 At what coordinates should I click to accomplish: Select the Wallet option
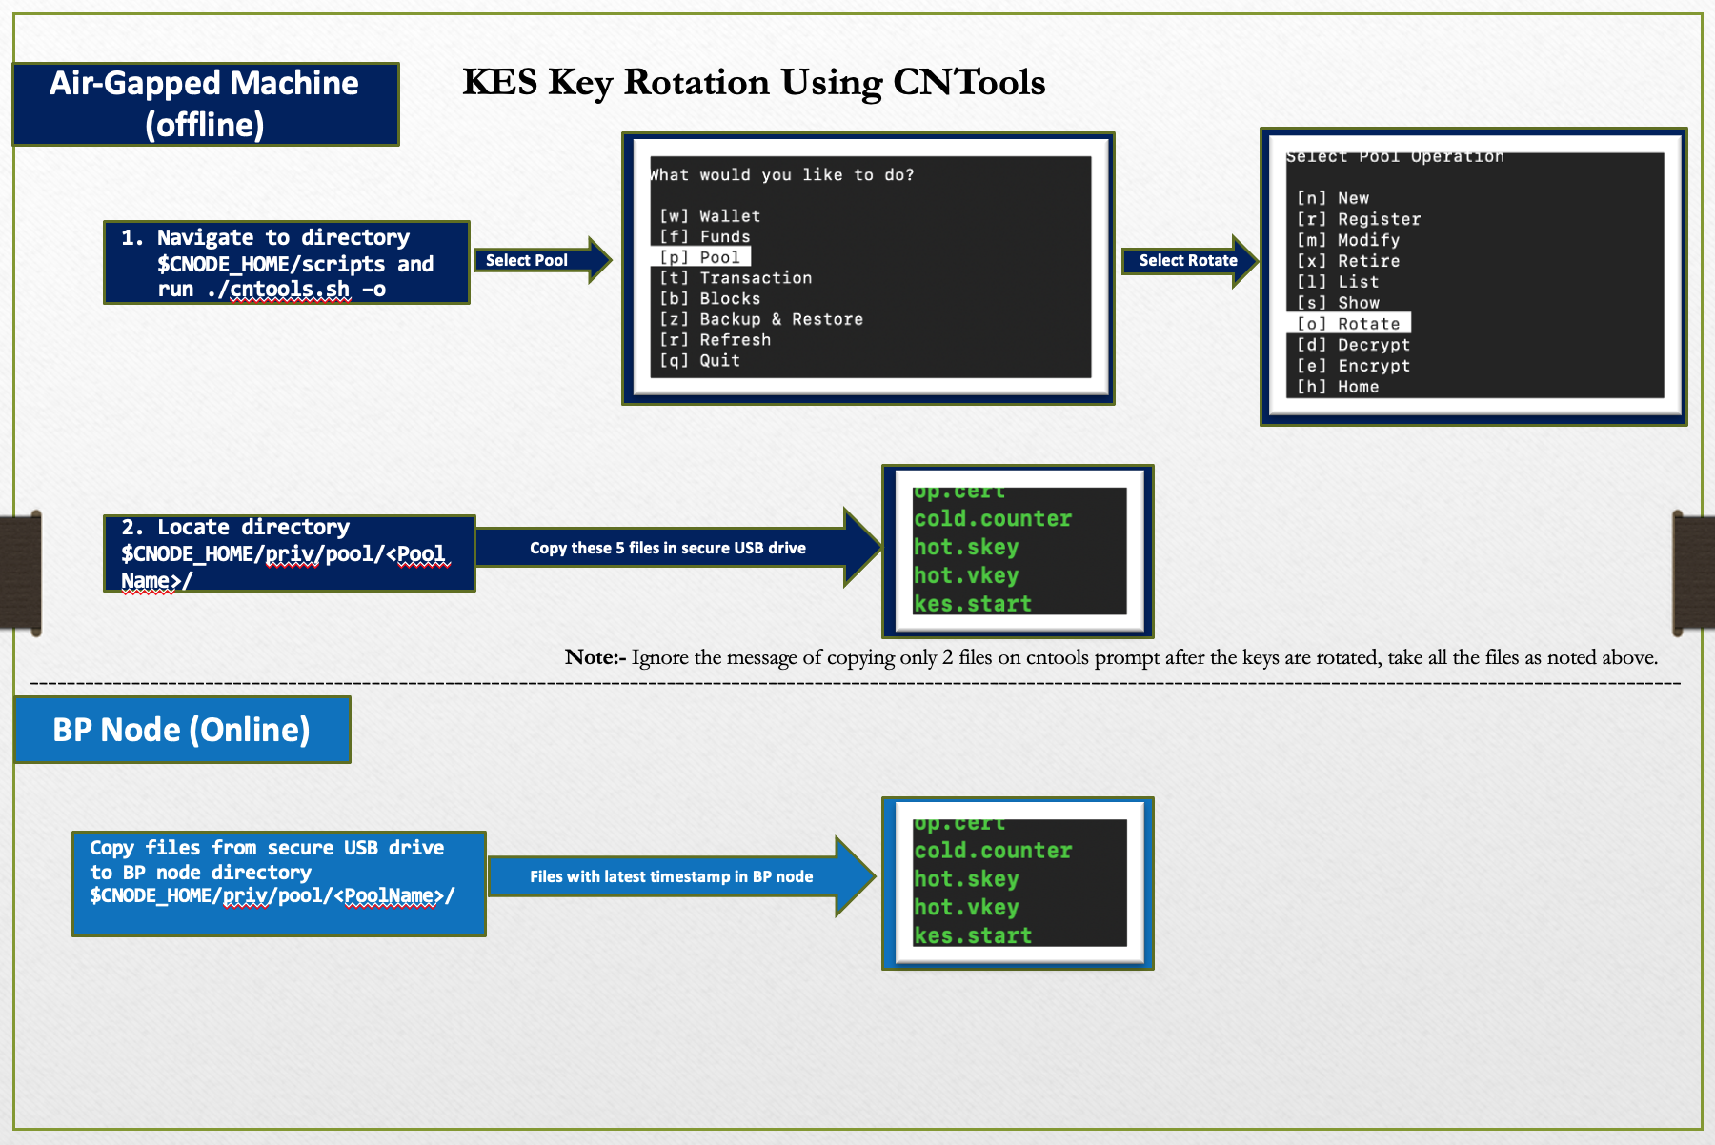point(709,215)
